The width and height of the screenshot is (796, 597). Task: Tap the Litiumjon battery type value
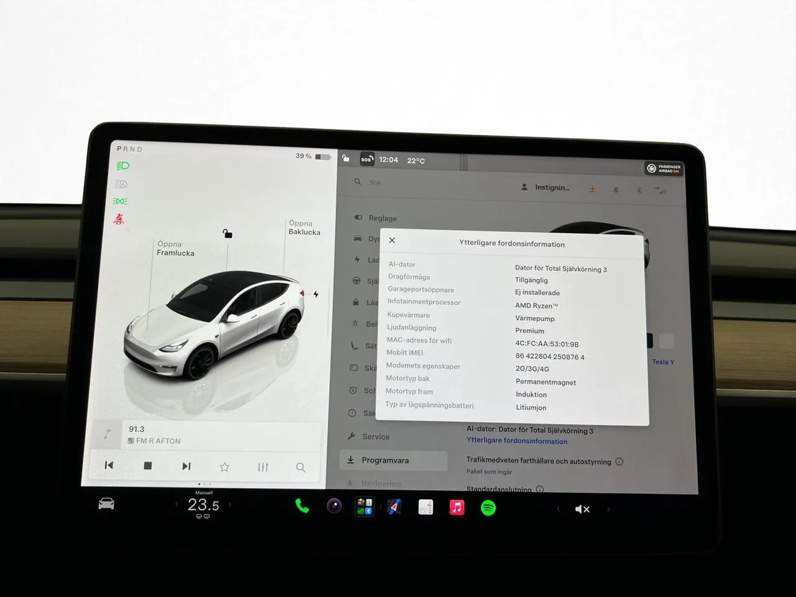[531, 408]
